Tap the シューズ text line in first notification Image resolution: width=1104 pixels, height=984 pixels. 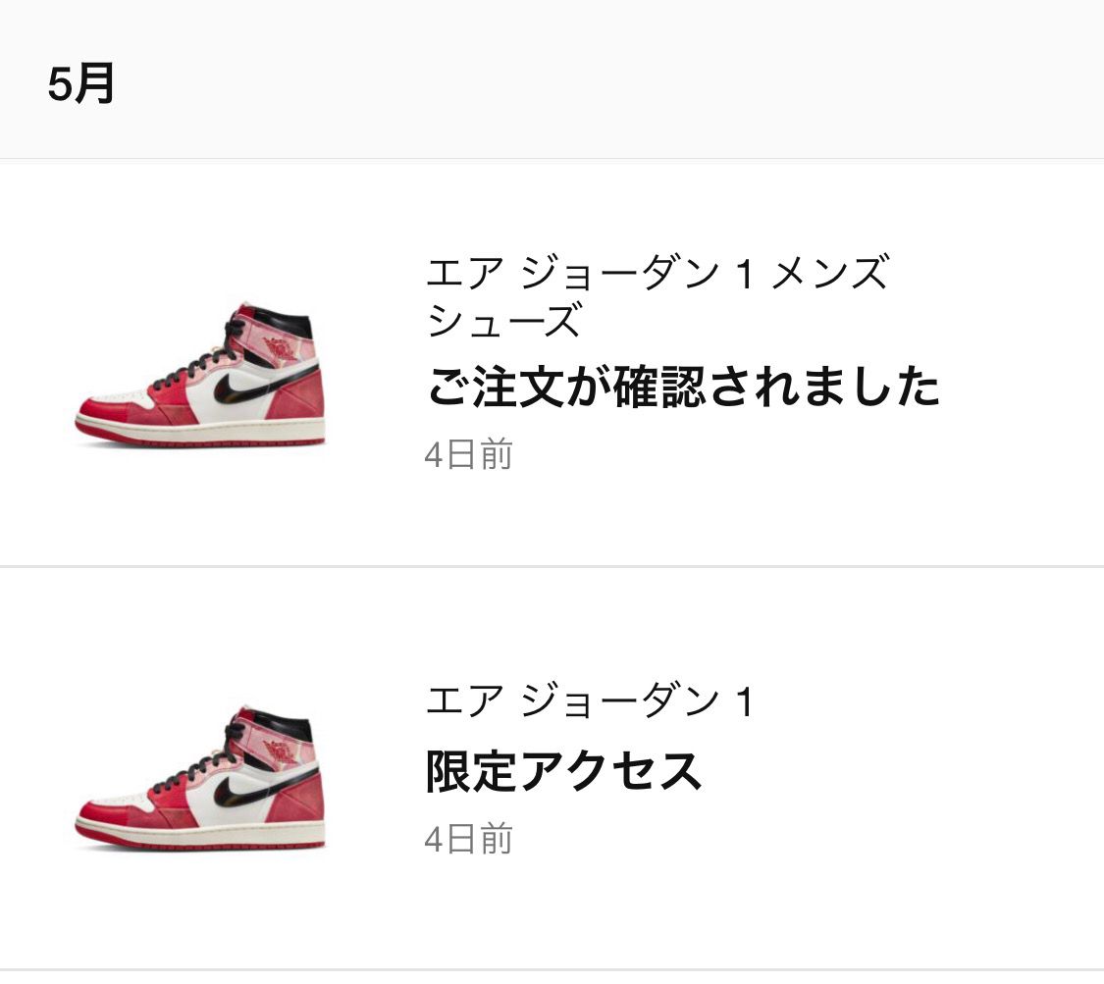tap(504, 320)
